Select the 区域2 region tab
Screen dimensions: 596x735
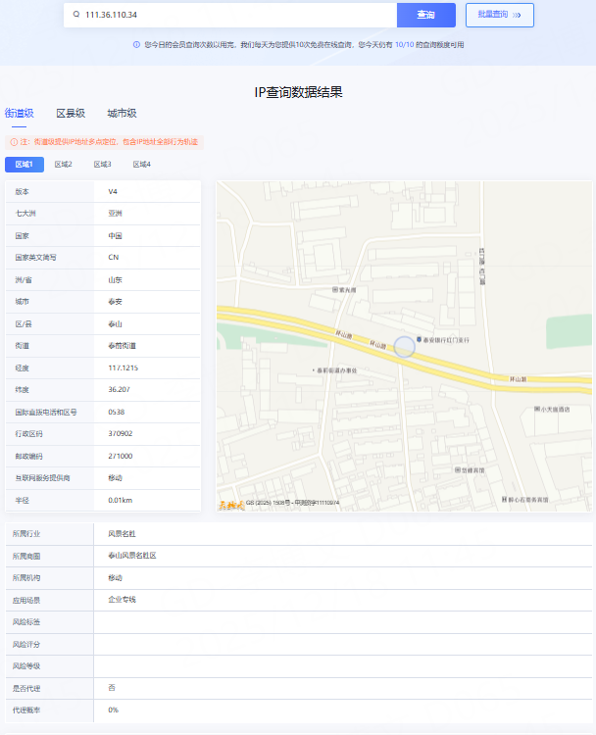[64, 165]
